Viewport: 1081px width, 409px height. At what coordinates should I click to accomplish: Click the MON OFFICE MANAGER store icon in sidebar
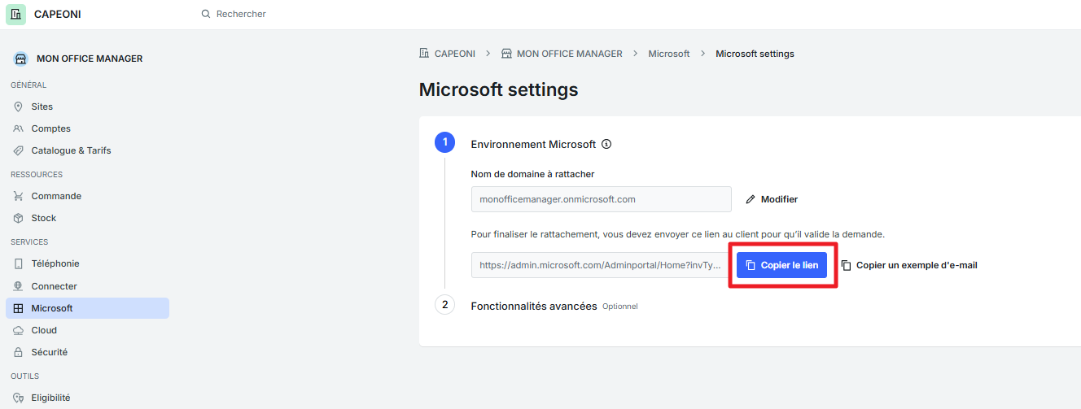(x=20, y=59)
